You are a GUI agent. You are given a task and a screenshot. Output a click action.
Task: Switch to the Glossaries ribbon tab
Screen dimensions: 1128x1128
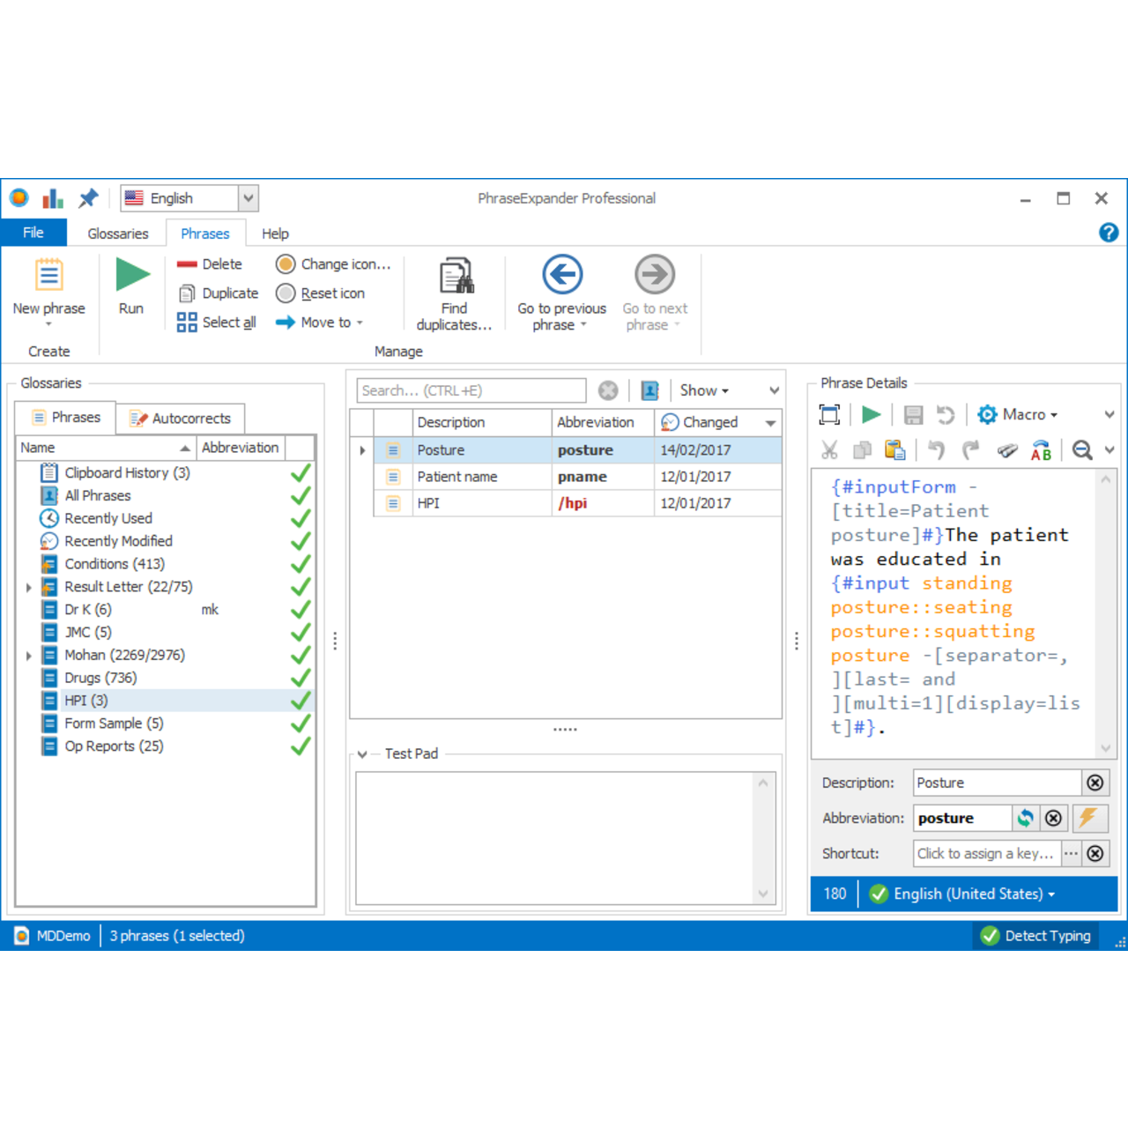(118, 234)
